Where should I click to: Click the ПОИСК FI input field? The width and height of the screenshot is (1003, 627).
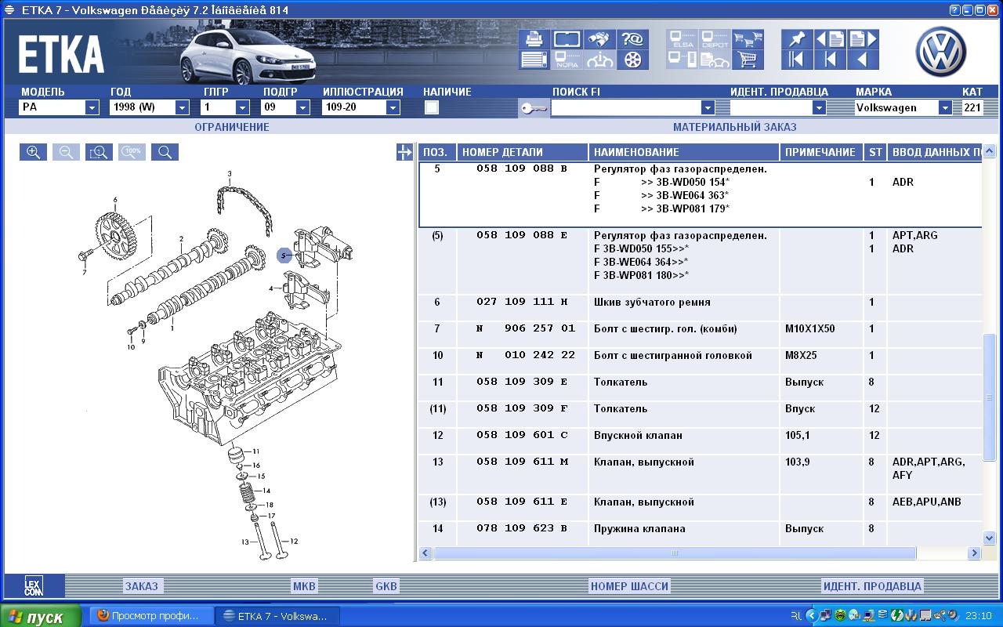626,108
